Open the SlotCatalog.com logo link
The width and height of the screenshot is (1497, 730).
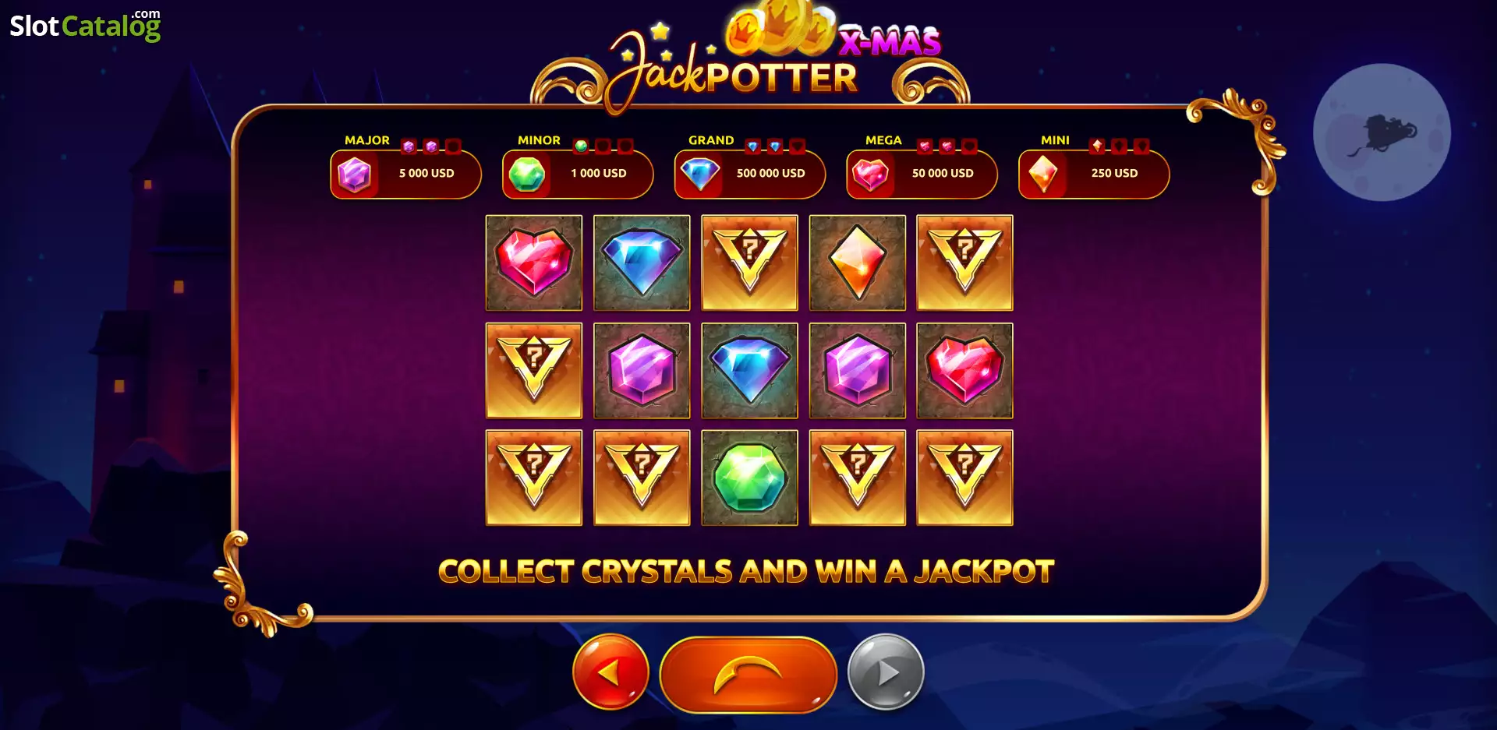(85, 26)
